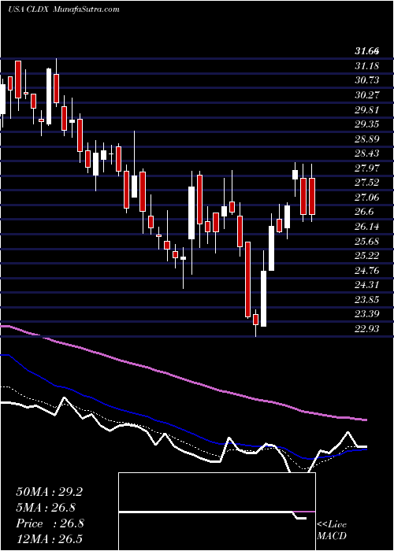Screen dimensions: 394x551
Task: Click the 27.06 price axis label
Action: tap(367, 198)
